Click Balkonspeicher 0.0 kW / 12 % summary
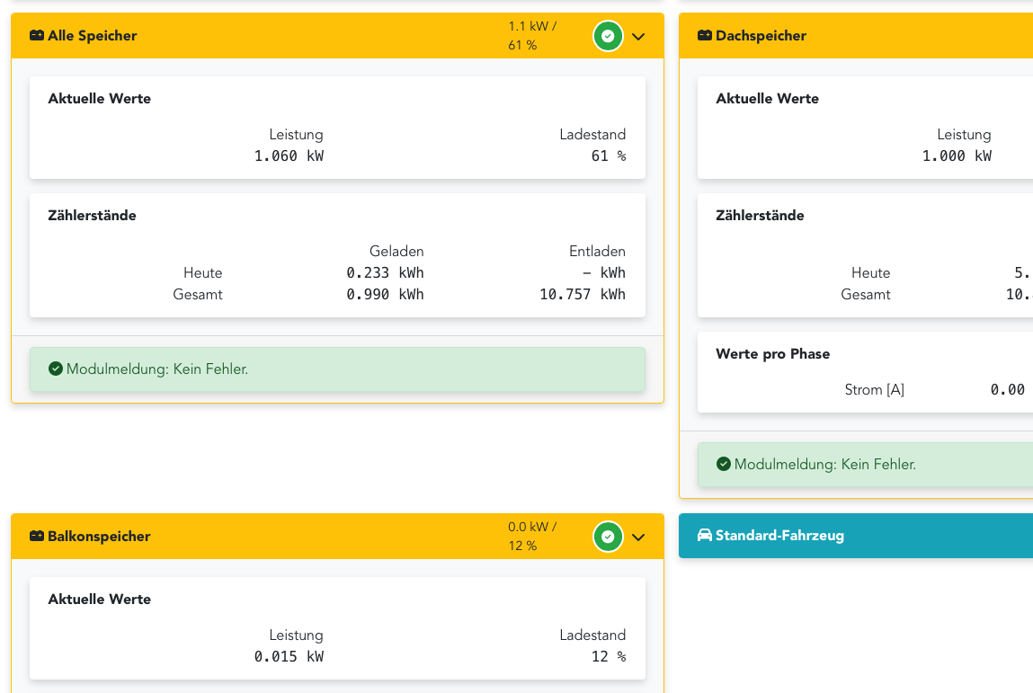Screen dimensions: 1033x693 point(532,537)
